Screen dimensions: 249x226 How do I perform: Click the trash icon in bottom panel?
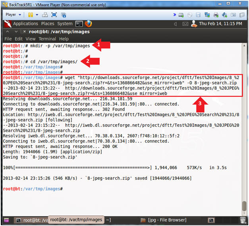point(243,220)
